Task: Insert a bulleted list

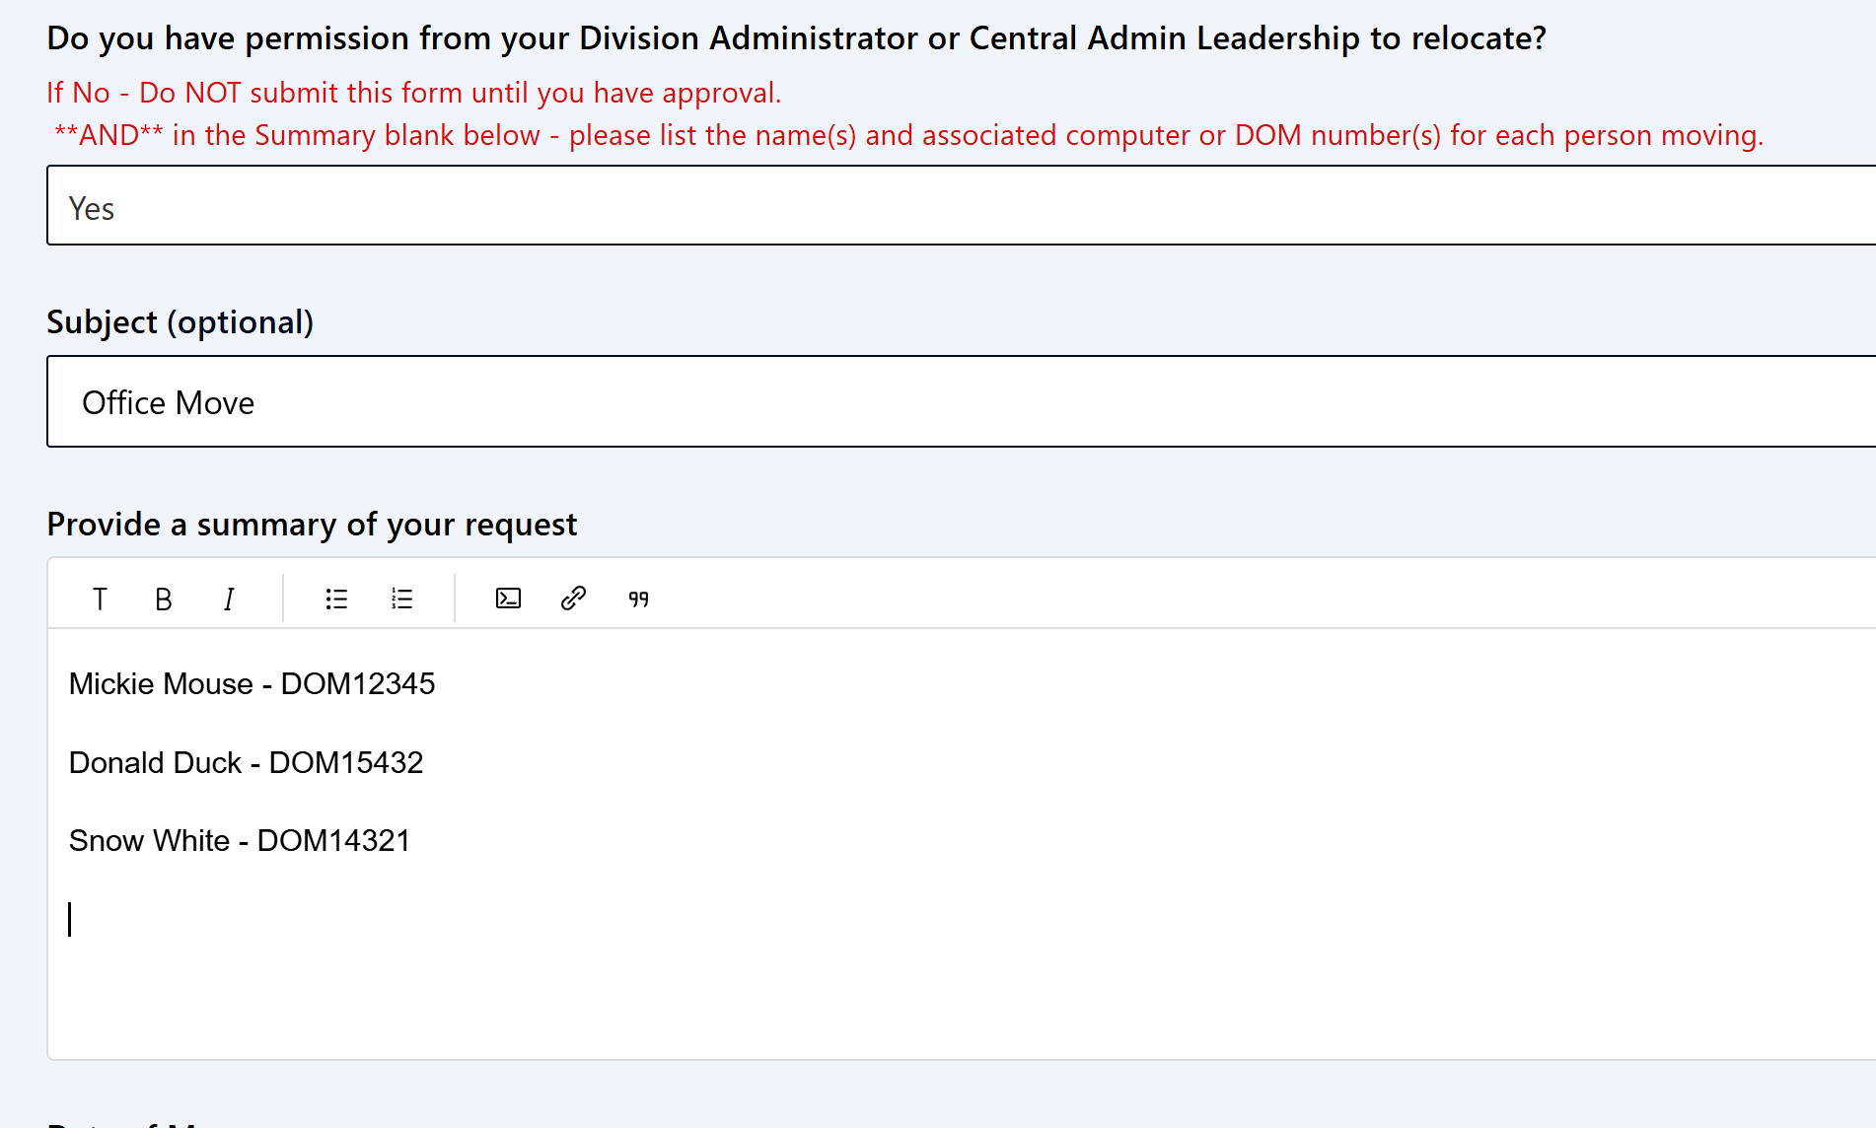Action: [x=336, y=599]
